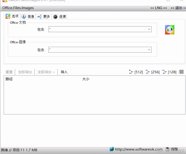
Task: Click the tree icon beside [256]
Action: 148,72
